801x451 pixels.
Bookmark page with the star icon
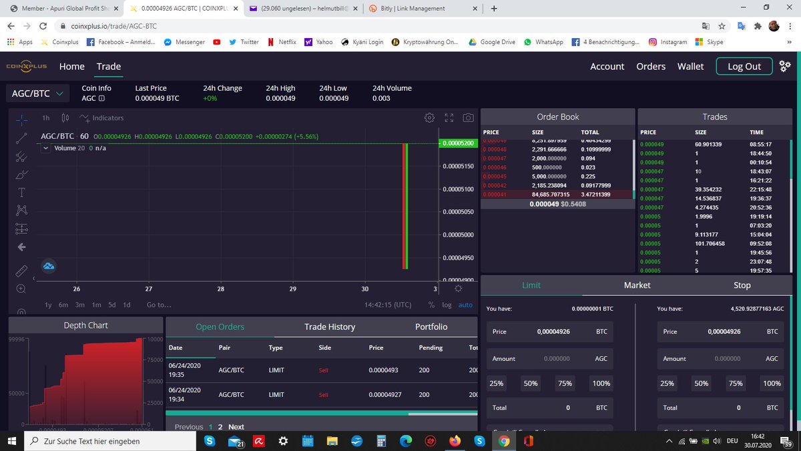[x=722, y=26]
